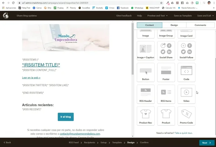Add an Image content block
The height and width of the screenshot is (147, 216).
146,34
